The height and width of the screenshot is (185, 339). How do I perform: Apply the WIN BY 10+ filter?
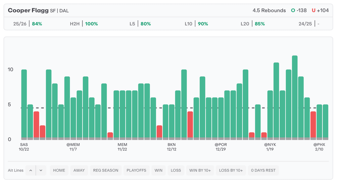pyautogui.click(x=200, y=170)
